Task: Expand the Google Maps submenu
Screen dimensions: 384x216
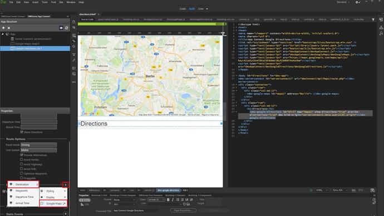Action: pyautogui.click(x=53, y=204)
